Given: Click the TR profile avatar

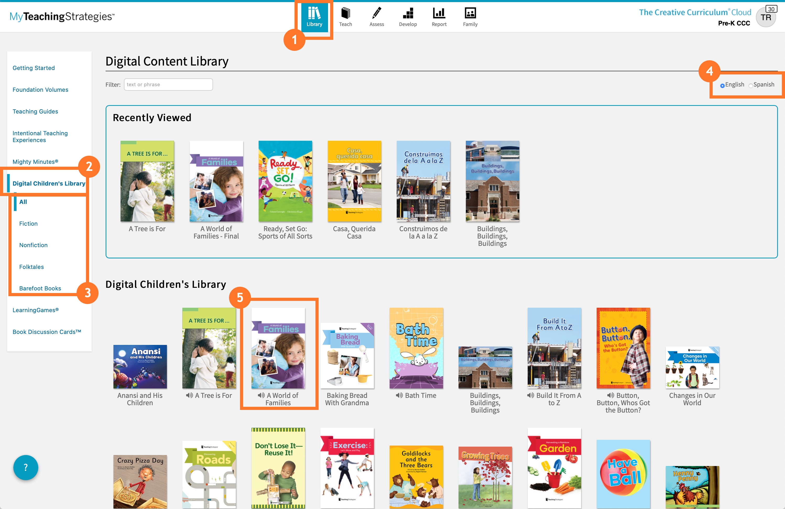Looking at the screenshot, I should pyautogui.click(x=766, y=17).
